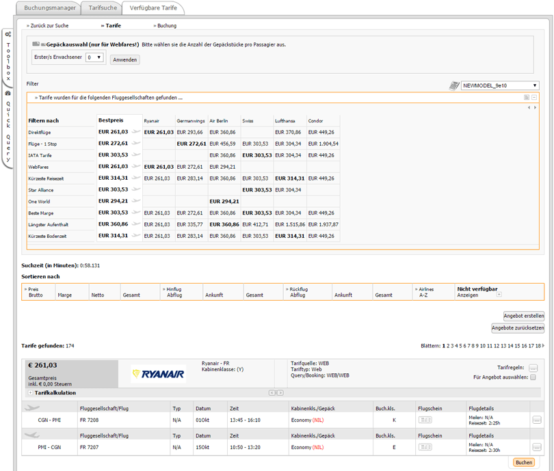Go to results page 18
Screen dimensions: 554x471
[538, 346]
